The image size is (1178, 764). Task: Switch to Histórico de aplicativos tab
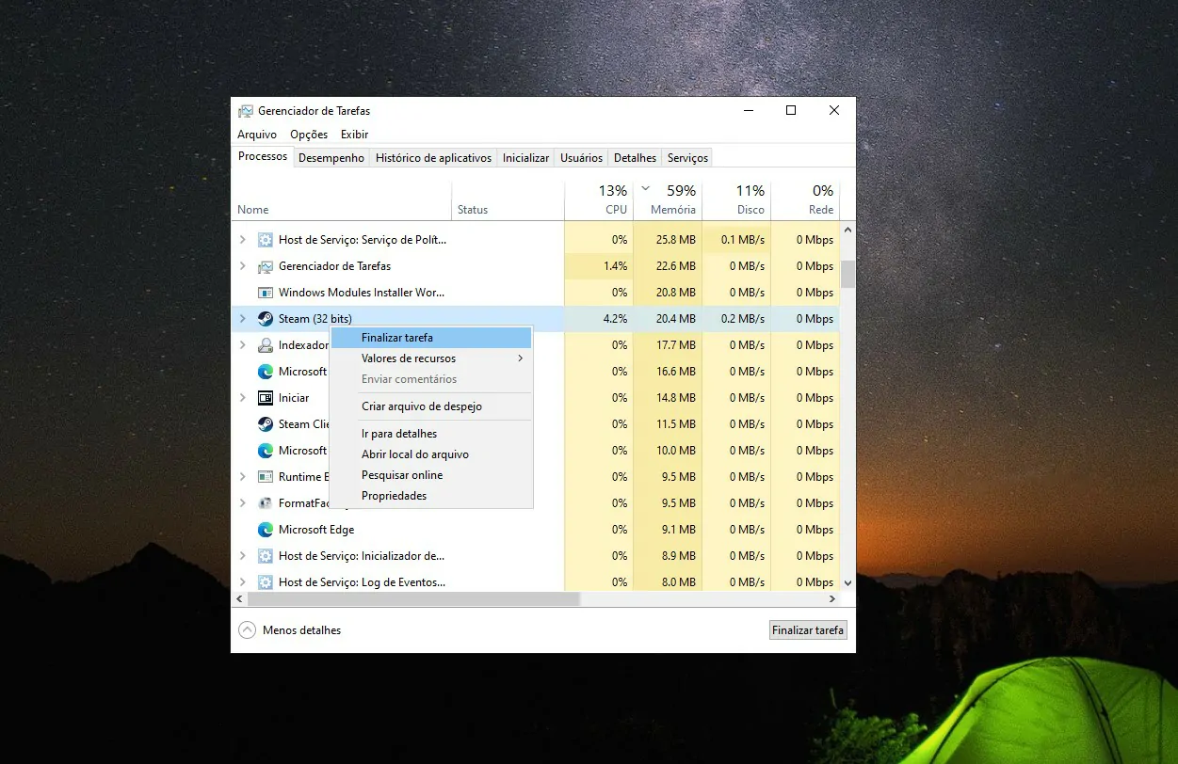[x=433, y=158]
